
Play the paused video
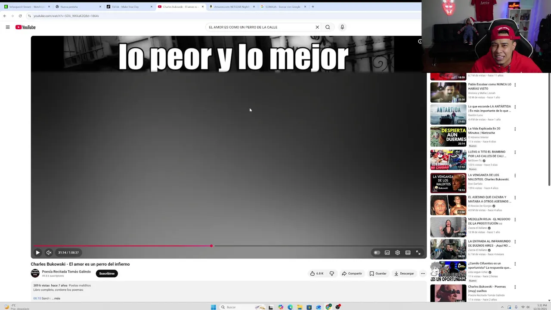37,253
